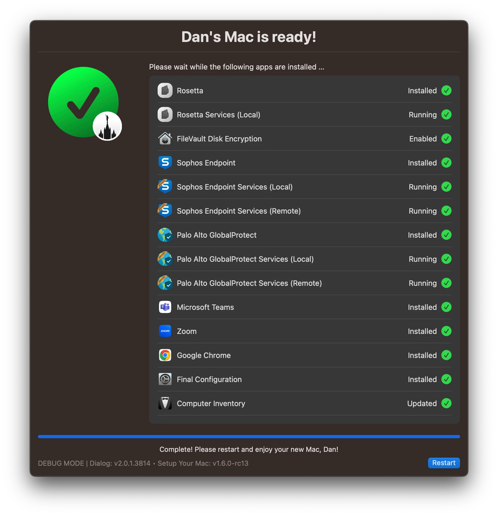Click the GlobalProtect Services (Remote) icon
Screen dimensions: 498x516
click(x=165, y=283)
